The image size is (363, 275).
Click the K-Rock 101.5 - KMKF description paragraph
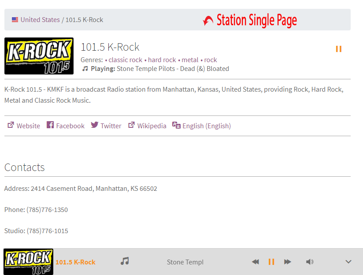point(174,95)
